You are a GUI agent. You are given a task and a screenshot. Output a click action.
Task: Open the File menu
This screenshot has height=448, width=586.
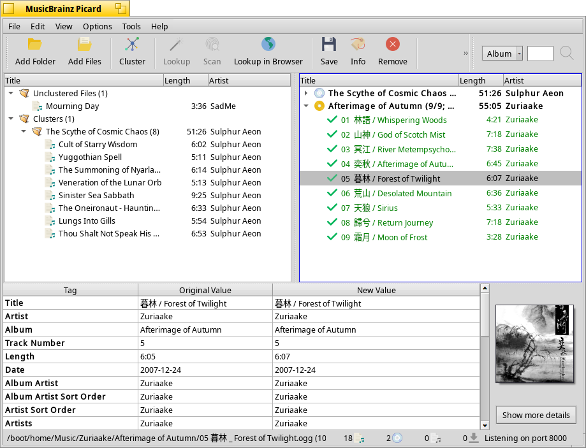[14, 27]
